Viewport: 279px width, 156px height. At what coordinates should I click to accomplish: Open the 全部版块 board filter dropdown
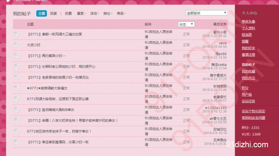[x=206, y=13]
